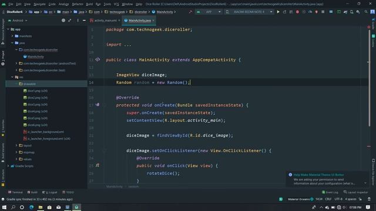376x211 pixels.
Task: Click the user avatar icon at top right
Action: click(372, 12)
